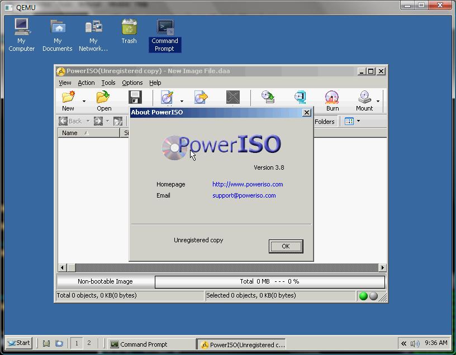
Task: Click the green status indicator circle
Action: click(x=363, y=296)
